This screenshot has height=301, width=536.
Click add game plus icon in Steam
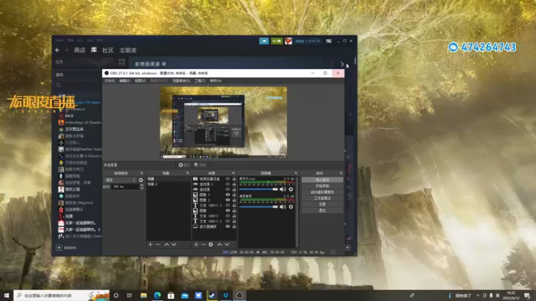click(x=59, y=247)
